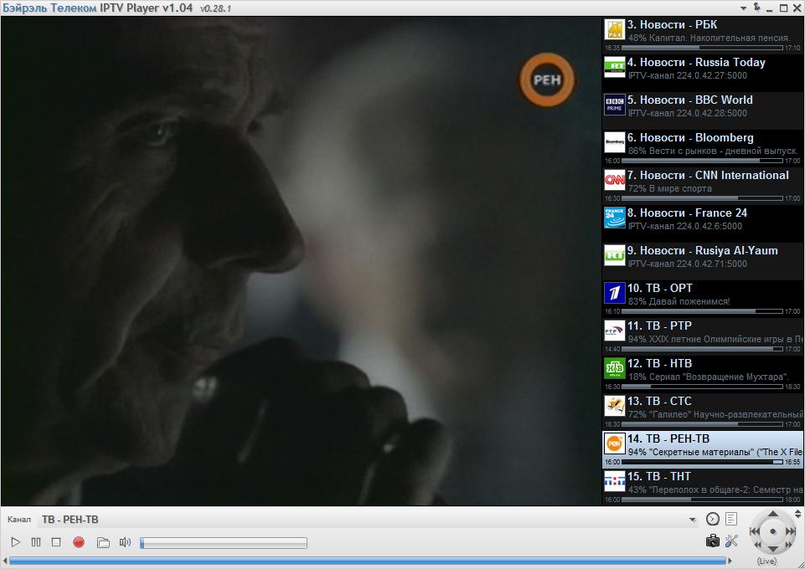
Task: Select channel 11. ТВ - РТР
Action: tap(703, 336)
